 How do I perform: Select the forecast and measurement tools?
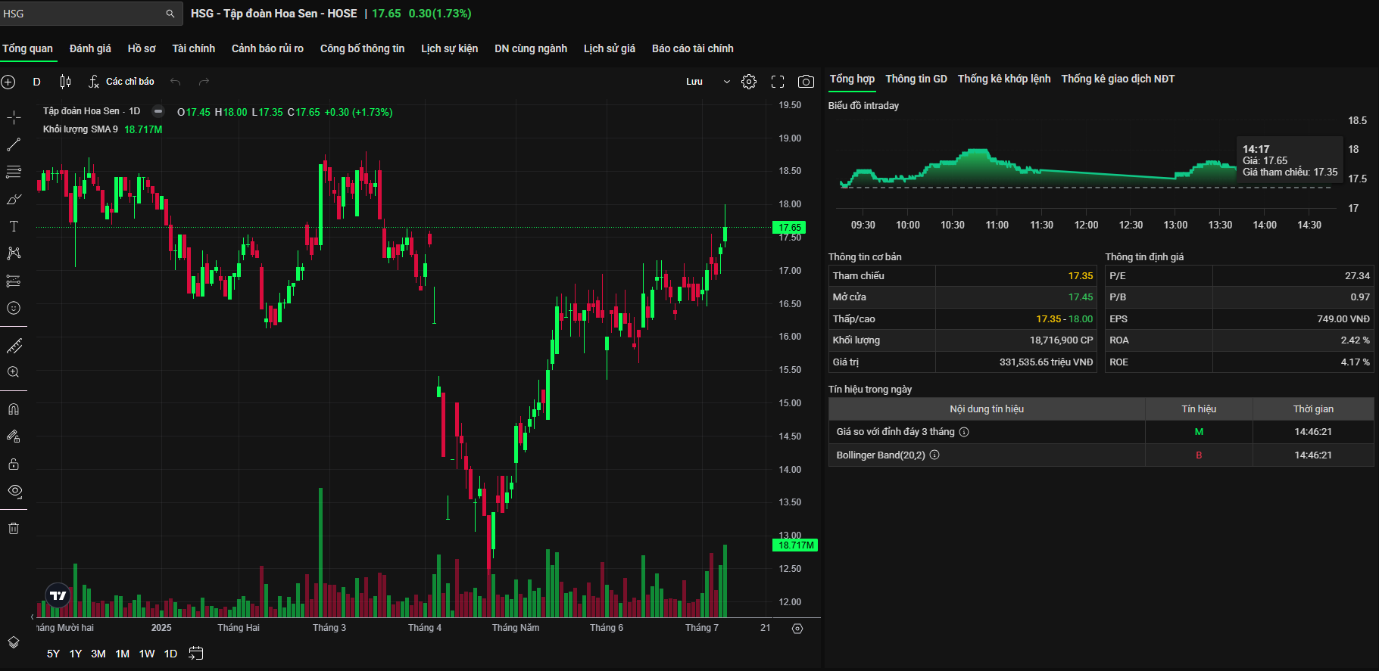14,281
